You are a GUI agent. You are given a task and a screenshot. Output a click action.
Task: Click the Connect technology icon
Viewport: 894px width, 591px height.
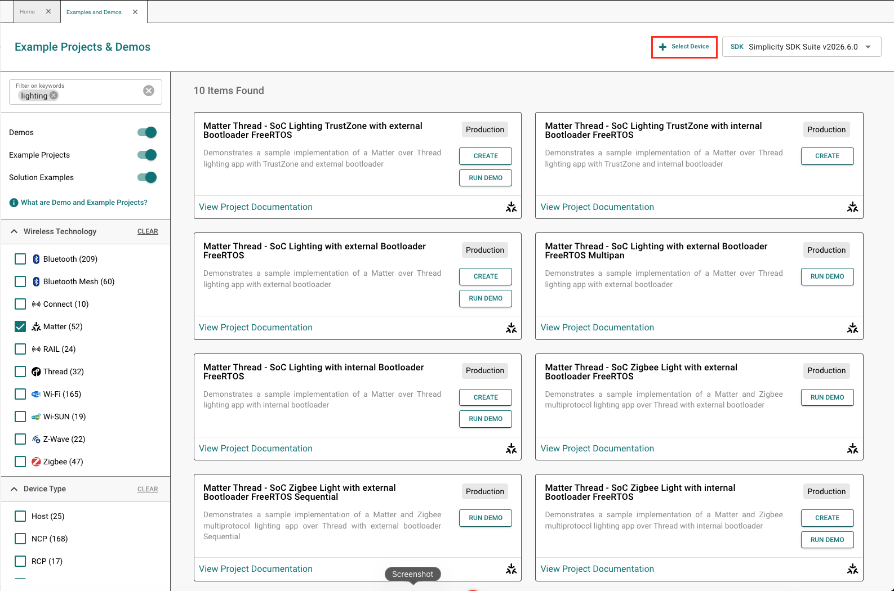click(x=36, y=304)
